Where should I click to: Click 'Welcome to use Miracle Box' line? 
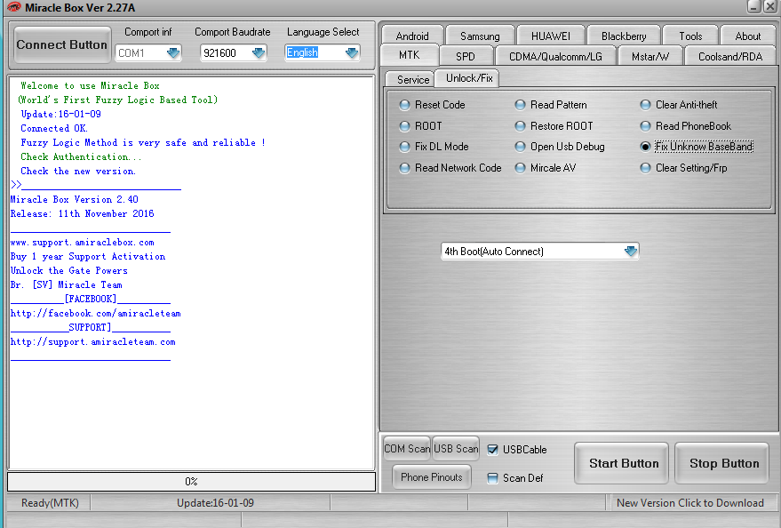[x=90, y=85]
